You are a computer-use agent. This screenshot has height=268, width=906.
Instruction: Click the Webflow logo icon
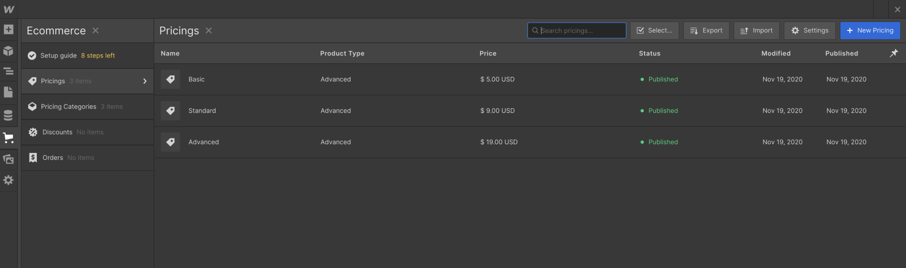coord(9,9)
